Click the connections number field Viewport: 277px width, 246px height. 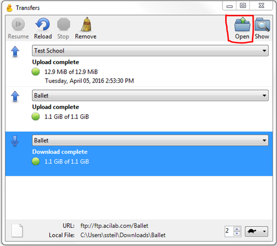[x=229, y=231]
